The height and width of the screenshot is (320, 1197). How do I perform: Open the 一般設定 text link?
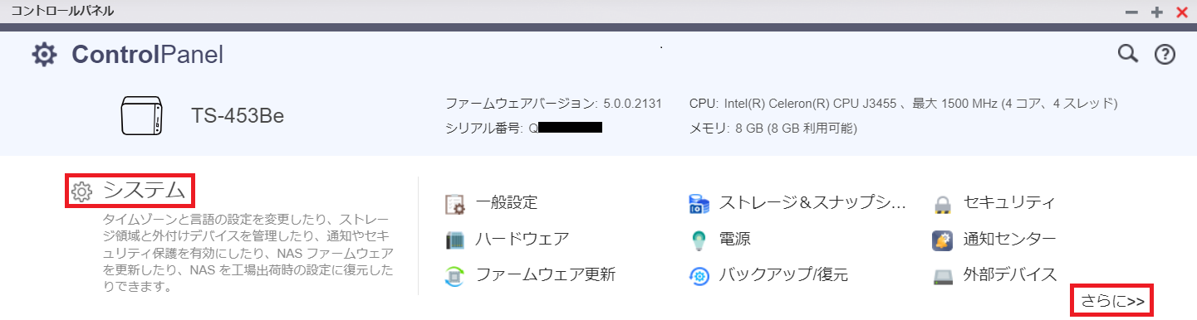point(506,203)
